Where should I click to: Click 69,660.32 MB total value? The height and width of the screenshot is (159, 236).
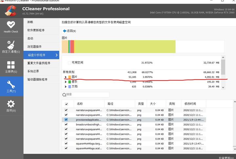coord(211,72)
